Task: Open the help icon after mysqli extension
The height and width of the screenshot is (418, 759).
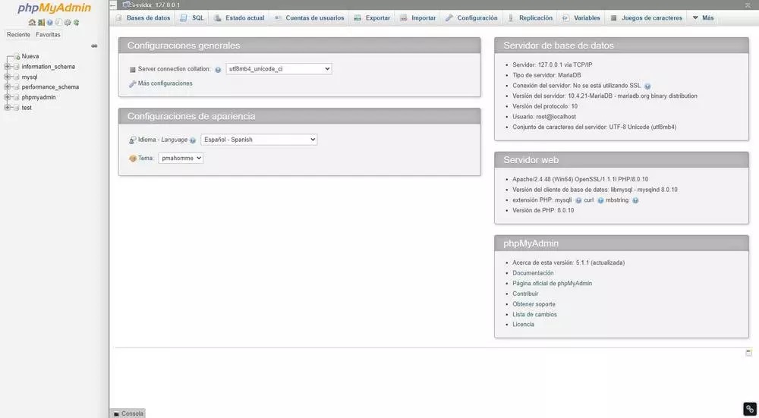Action: tap(578, 200)
